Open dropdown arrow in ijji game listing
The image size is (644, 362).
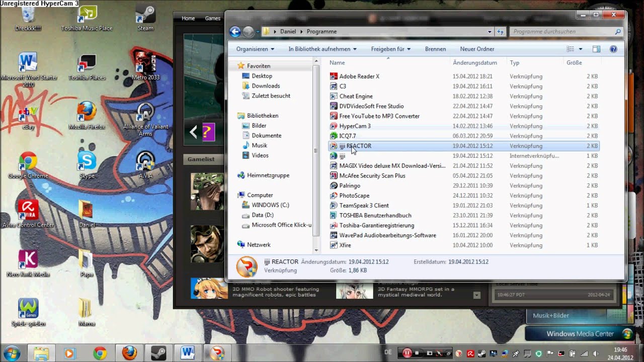[477, 296]
